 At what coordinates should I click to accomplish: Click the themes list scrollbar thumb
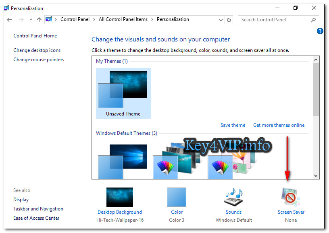click(x=316, y=89)
